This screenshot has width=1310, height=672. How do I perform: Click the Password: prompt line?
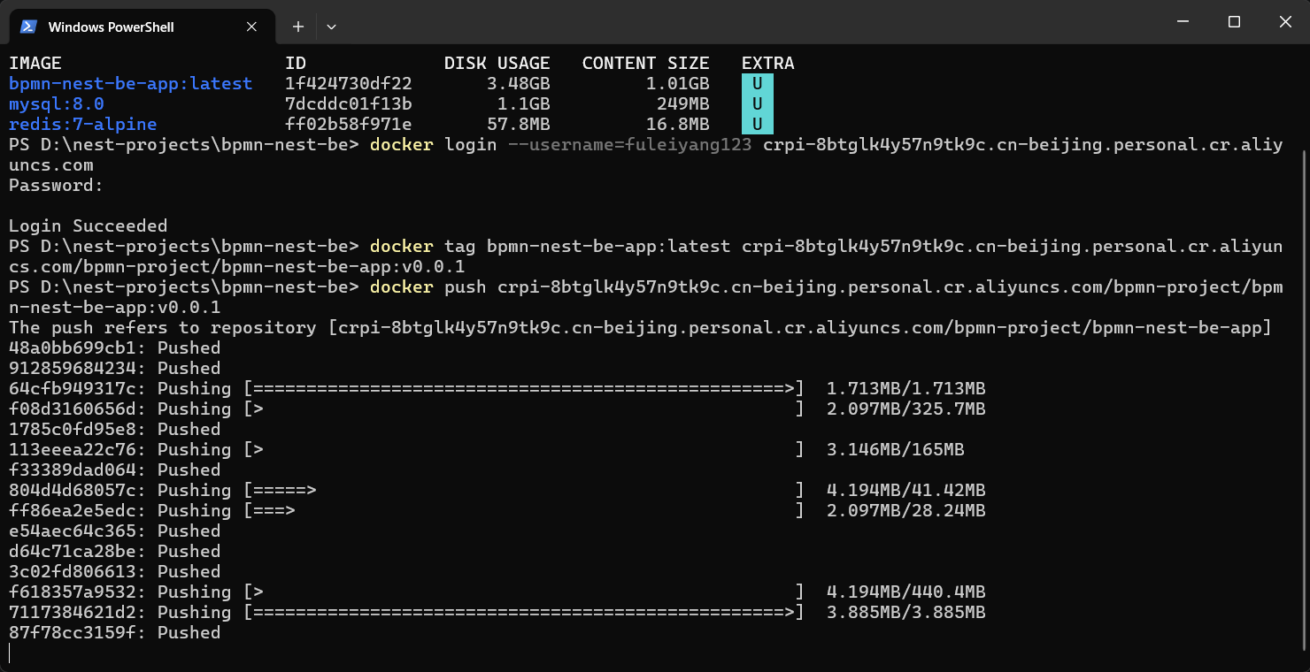tap(57, 186)
